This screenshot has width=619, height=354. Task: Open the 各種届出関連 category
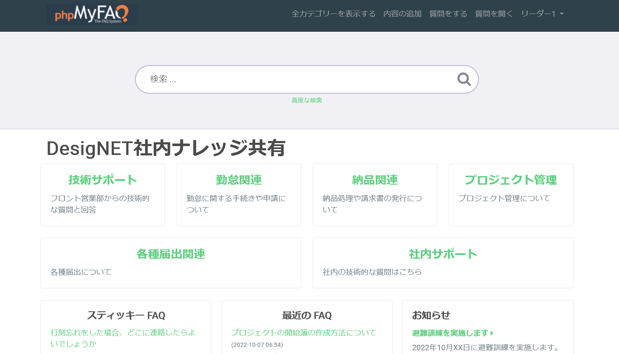[171, 254]
